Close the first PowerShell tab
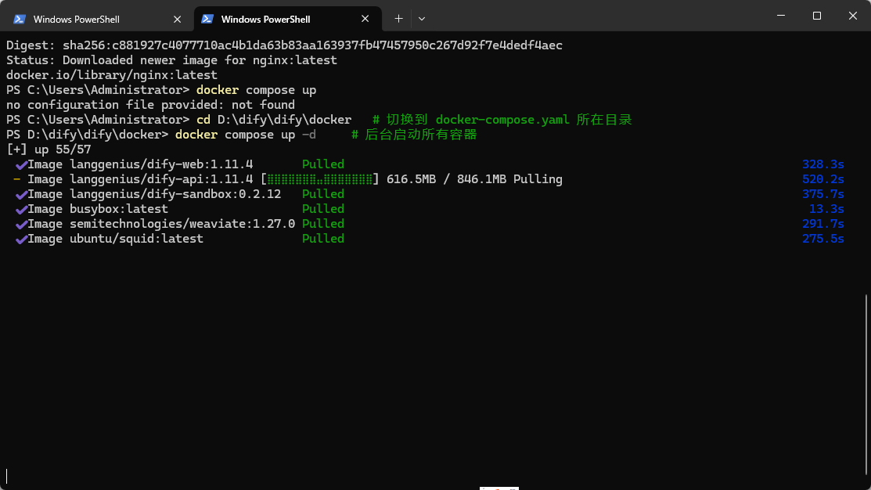Viewport: 871px width, 490px height. [177, 19]
